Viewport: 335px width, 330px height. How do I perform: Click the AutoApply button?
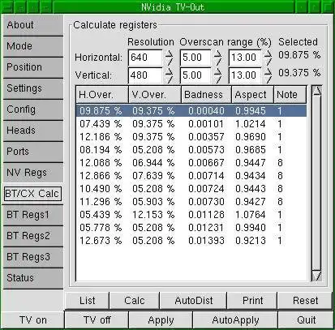click(235, 320)
